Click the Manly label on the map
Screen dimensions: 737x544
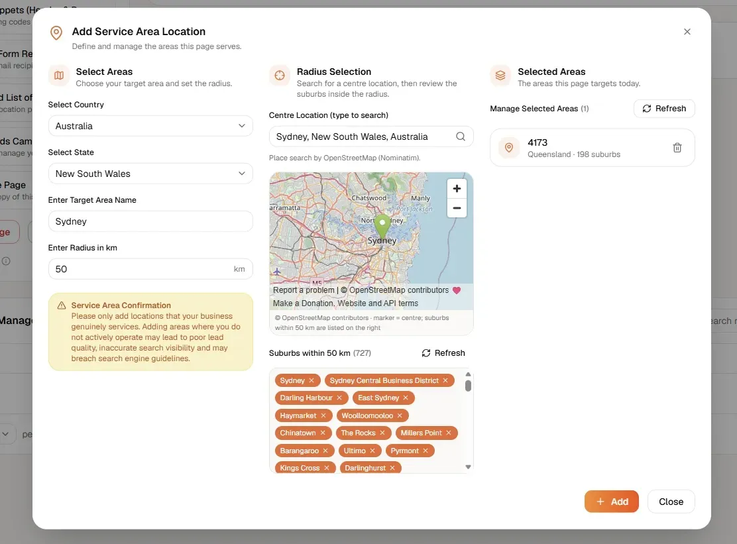(421, 198)
